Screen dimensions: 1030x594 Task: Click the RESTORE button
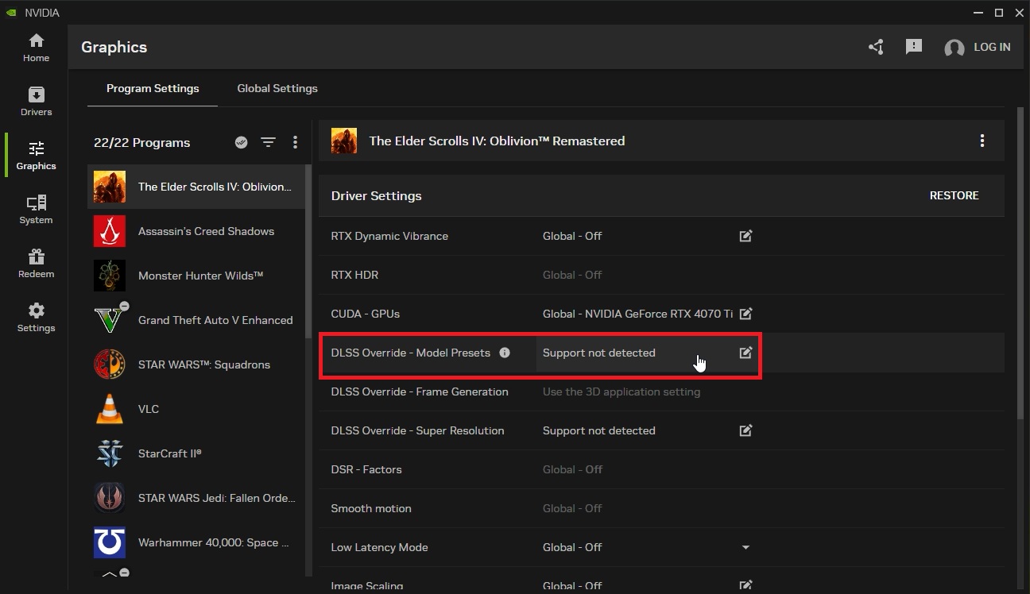(x=954, y=195)
